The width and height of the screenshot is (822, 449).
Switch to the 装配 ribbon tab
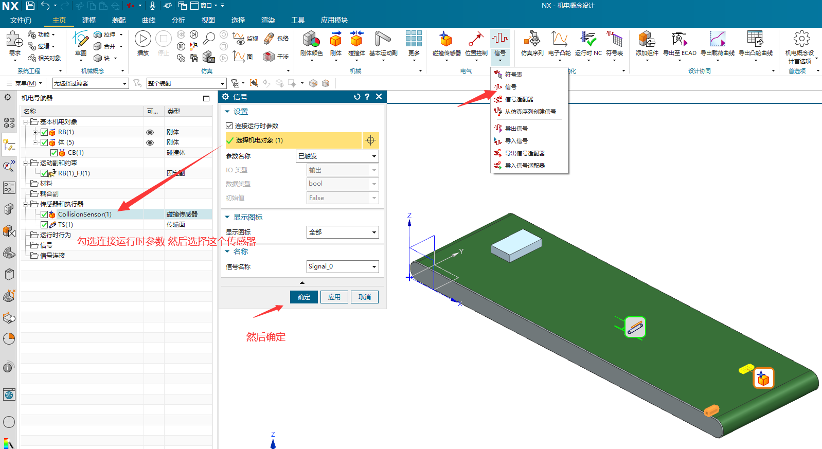coord(119,20)
